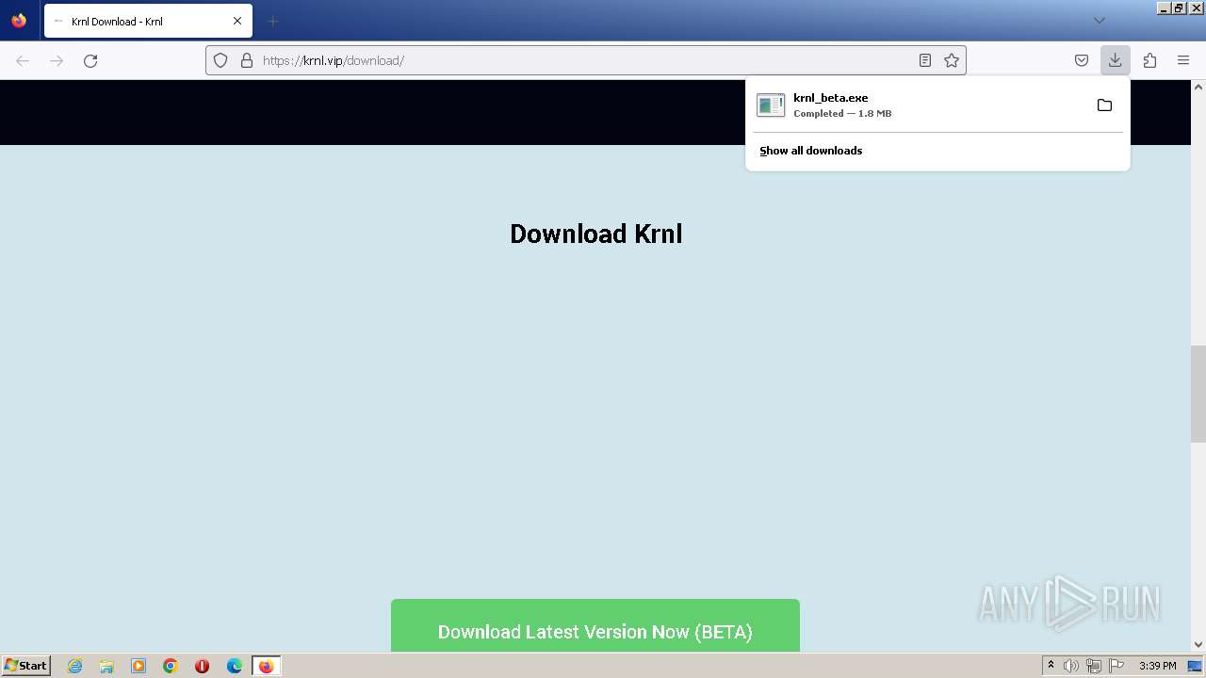Open clock showing 3:39 PM
1206x678 pixels.
pos(1157,666)
